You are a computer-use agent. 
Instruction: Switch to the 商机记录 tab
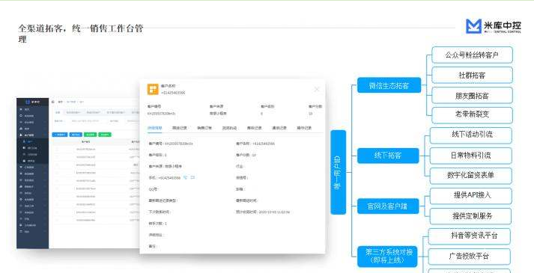(x=255, y=128)
